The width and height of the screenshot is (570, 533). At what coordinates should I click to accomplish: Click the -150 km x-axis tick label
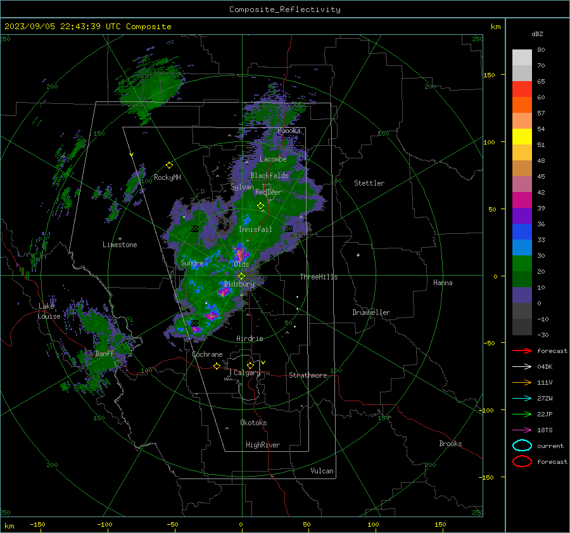click(37, 524)
